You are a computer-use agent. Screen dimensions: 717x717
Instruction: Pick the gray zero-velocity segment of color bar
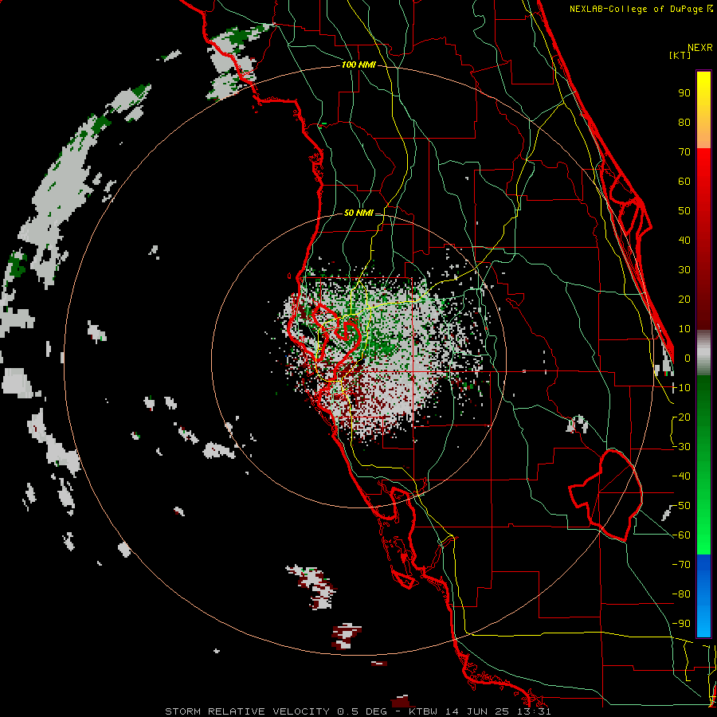point(703,353)
